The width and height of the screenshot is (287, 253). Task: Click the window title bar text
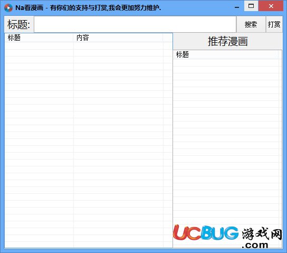pyautogui.click(x=88, y=8)
